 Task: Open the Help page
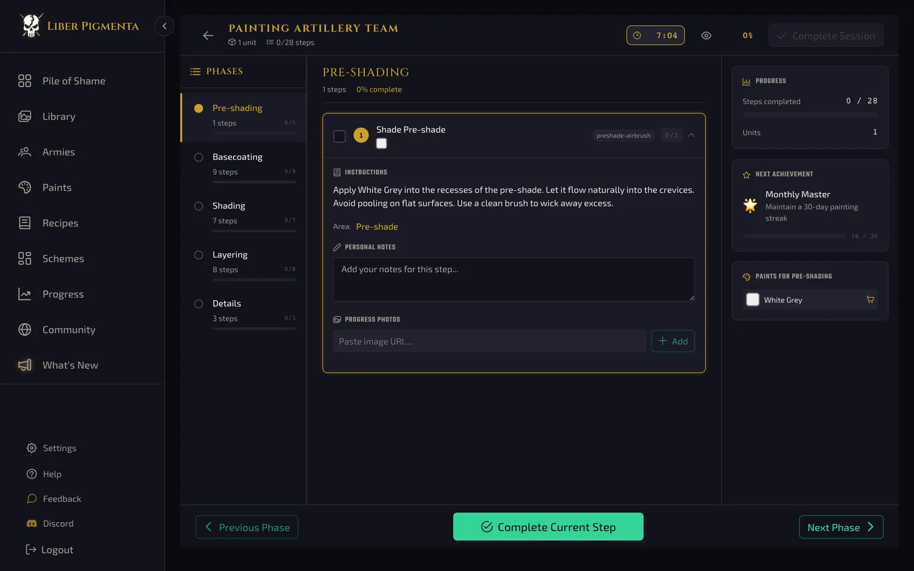[x=44, y=474]
